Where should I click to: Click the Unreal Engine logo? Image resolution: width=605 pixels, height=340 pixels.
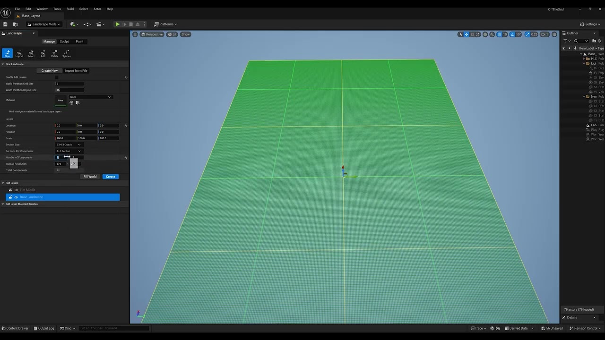click(6, 13)
